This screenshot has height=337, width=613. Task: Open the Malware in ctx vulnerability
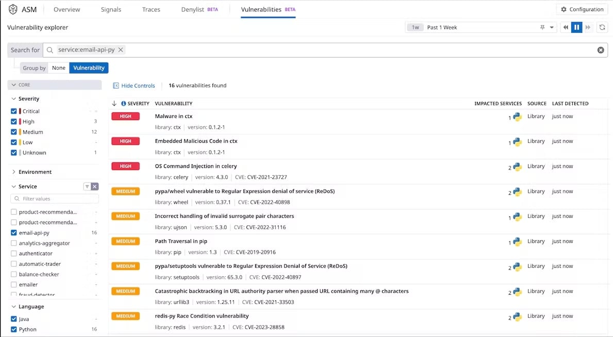174,116
